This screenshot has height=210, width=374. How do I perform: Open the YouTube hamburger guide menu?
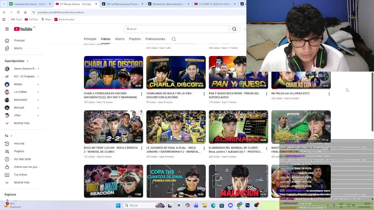tap(7, 29)
